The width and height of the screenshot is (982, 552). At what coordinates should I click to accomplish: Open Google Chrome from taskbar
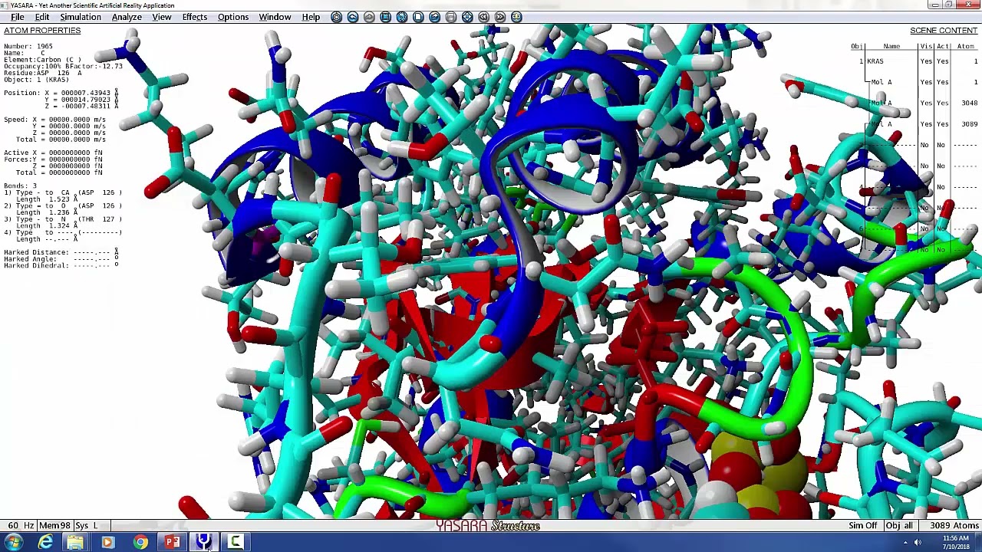pos(140,543)
